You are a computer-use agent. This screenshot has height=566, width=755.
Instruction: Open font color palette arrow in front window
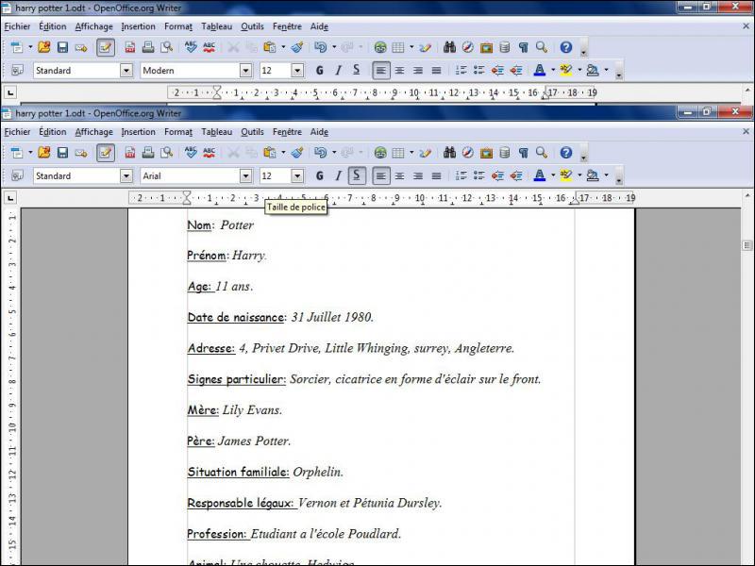(553, 175)
